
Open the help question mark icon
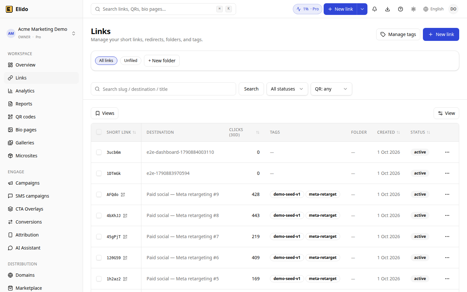click(401, 9)
